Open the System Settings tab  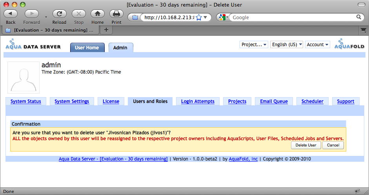pyautogui.click(x=72, y=101)
